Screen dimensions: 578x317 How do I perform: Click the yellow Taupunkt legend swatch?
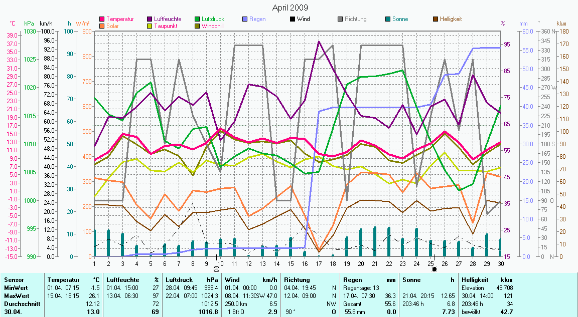point(151,26)
